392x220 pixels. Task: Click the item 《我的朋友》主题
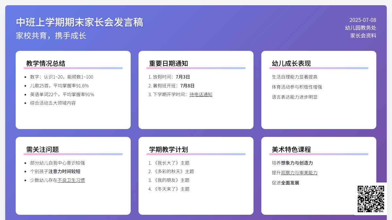(x=171, y=180)
